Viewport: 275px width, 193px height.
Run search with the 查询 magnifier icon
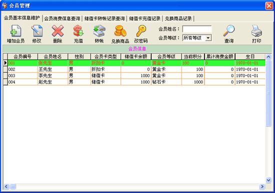[229, 31]
